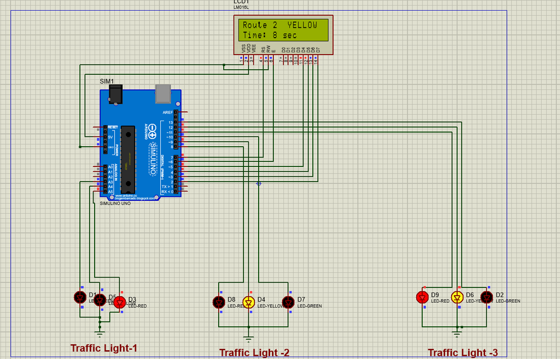The image size is (560, 359).
Task: Select the ATmega chip on the Arduino
Action: (x=128, y=159)
